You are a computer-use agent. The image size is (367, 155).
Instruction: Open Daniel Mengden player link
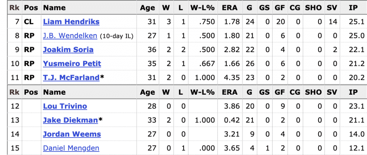[x=71, y=148]
